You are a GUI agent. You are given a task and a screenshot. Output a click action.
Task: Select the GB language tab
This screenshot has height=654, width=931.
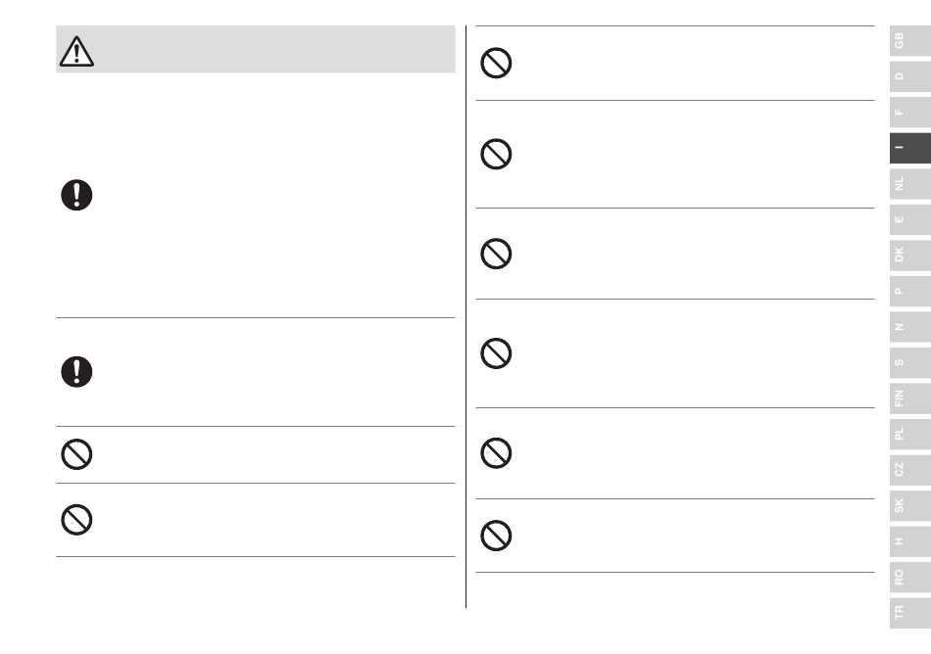[x=910, y=41]
